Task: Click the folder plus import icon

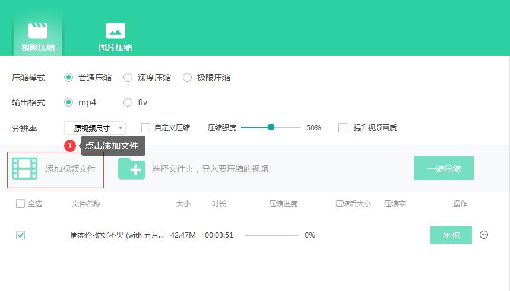Action: point(131,168)
